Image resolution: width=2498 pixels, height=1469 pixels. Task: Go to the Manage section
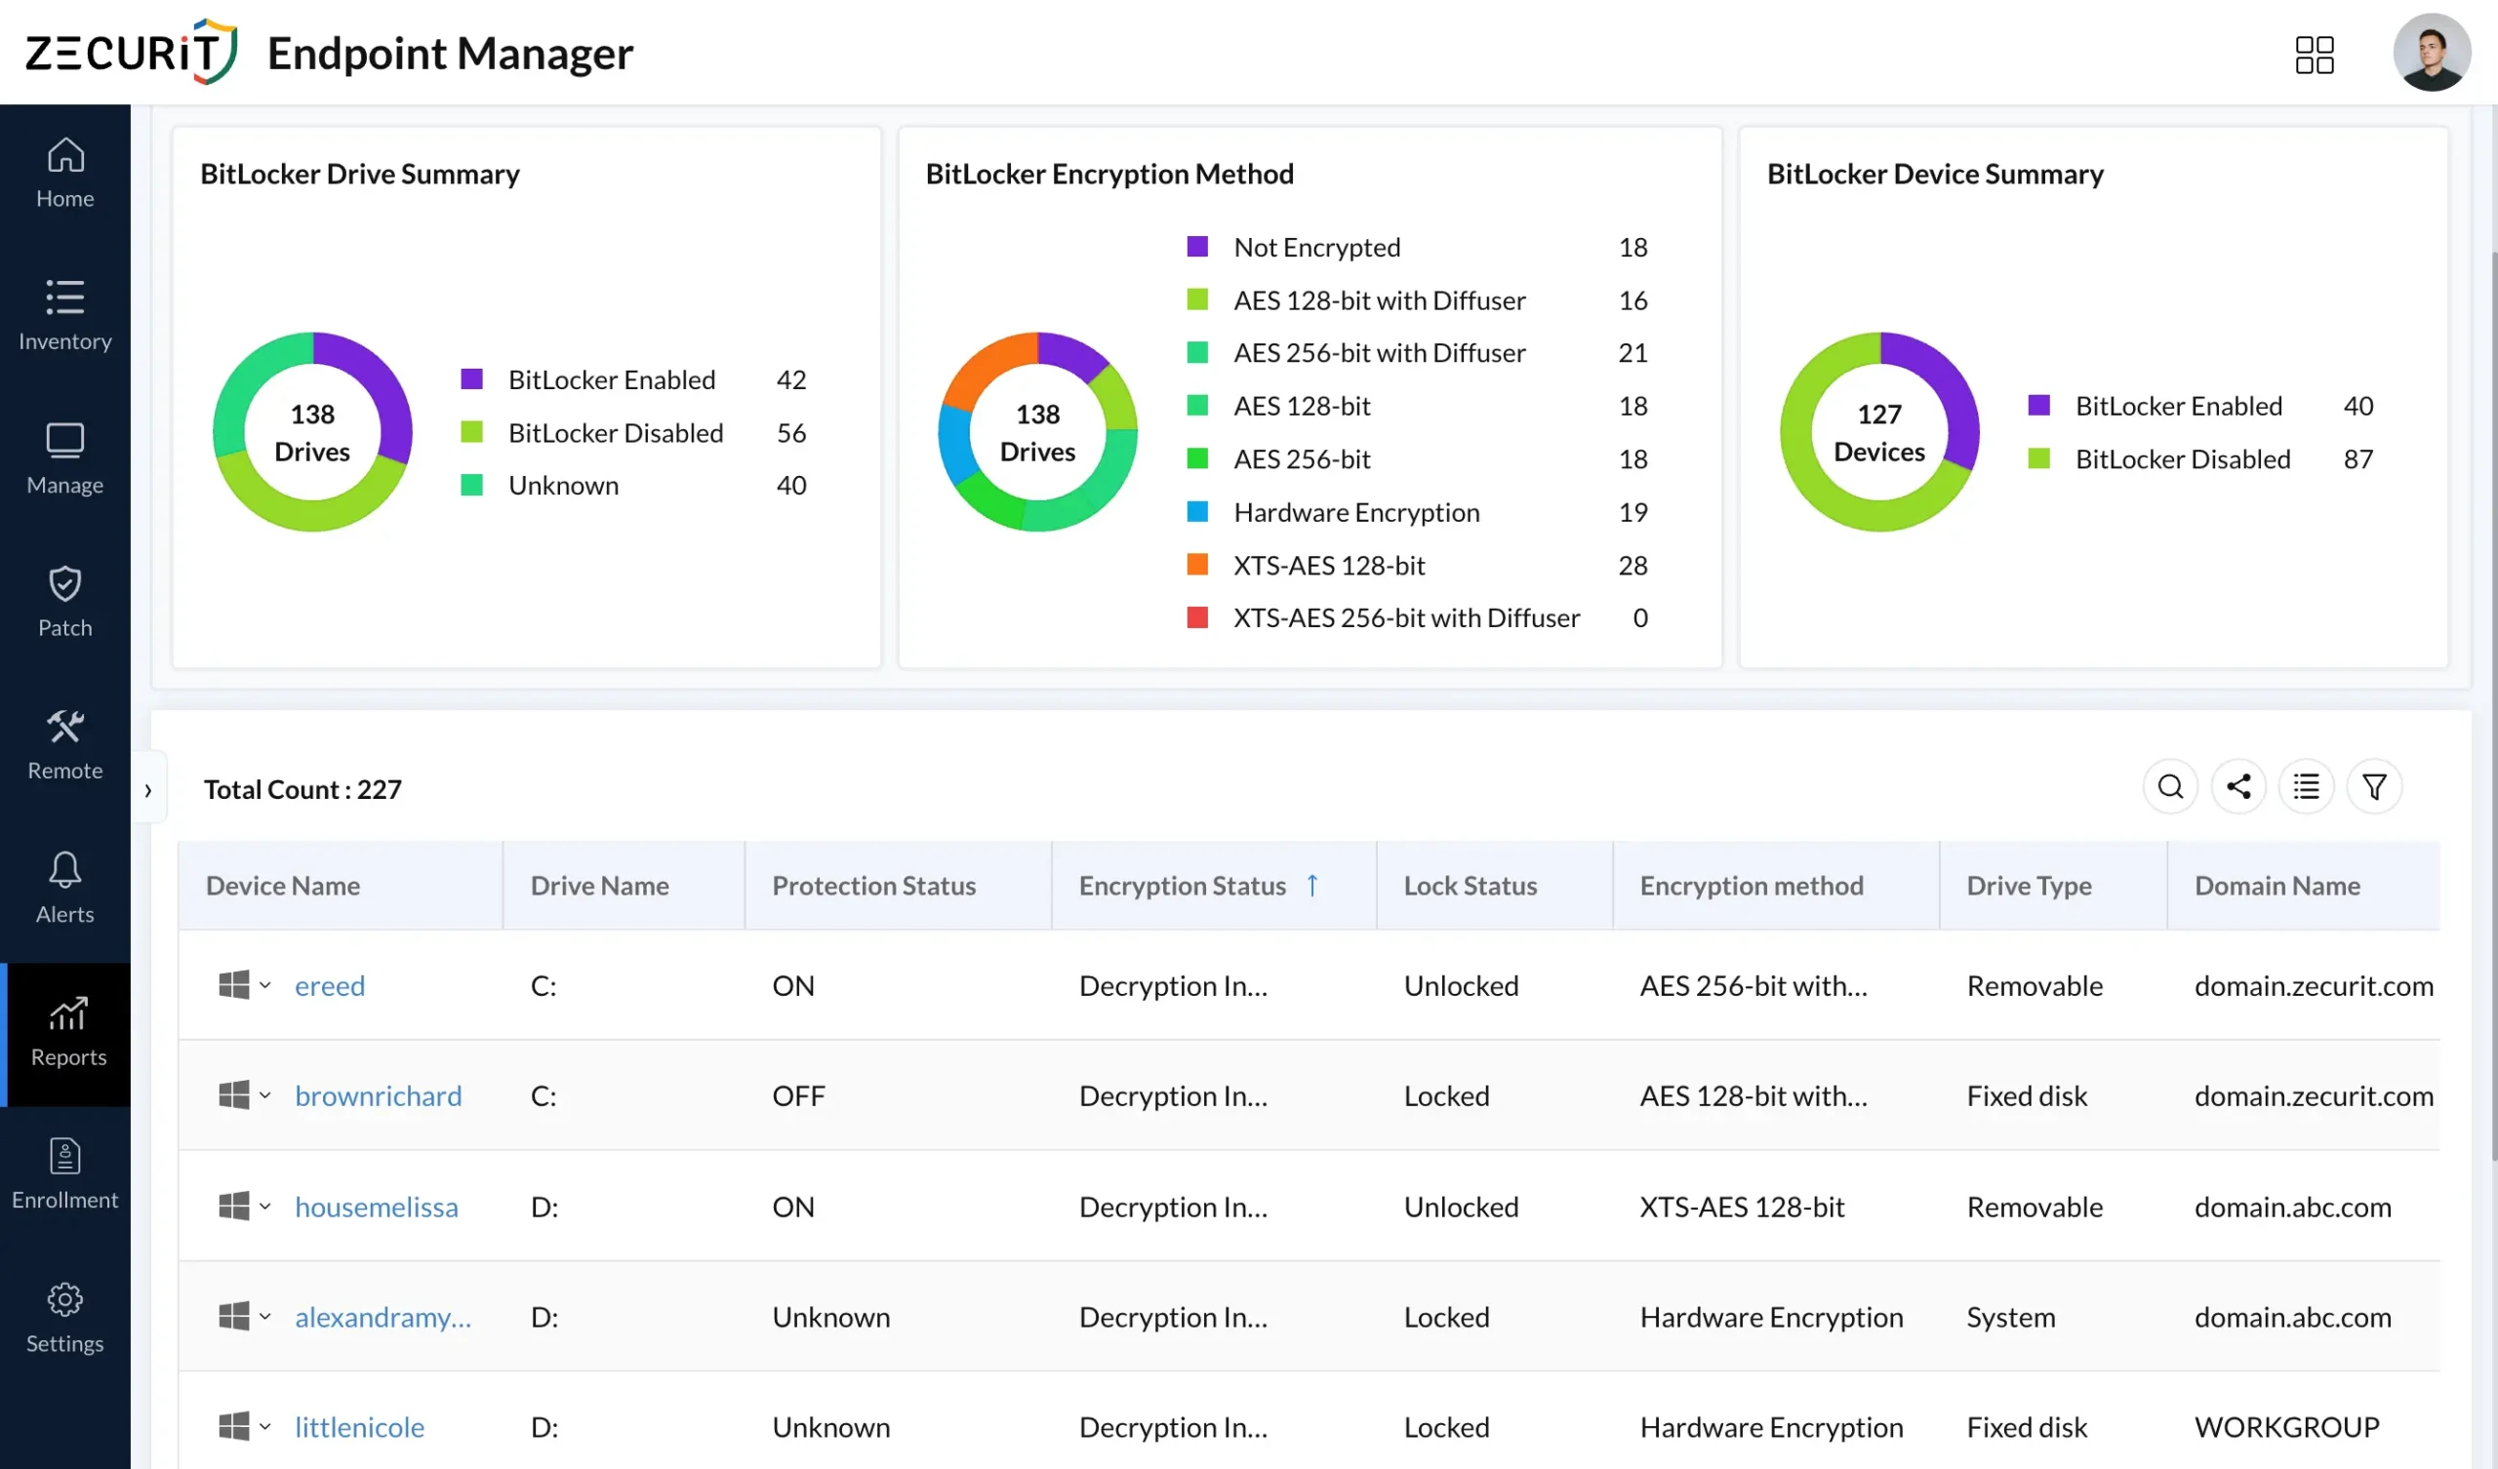[x=65, y=458]
